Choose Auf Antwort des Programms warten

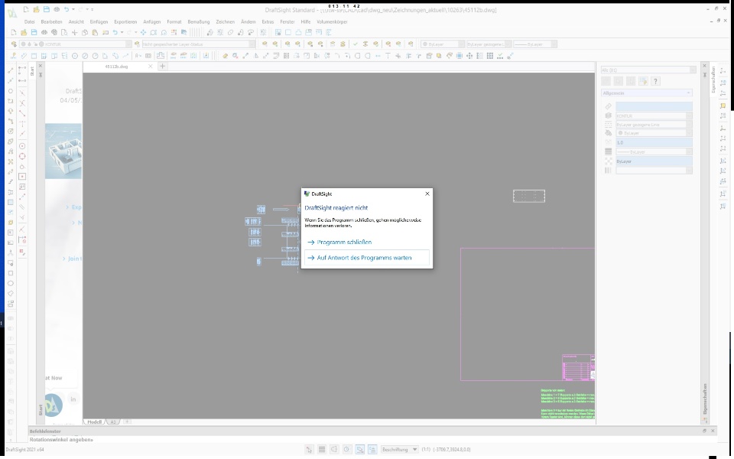tap(366, 258)
